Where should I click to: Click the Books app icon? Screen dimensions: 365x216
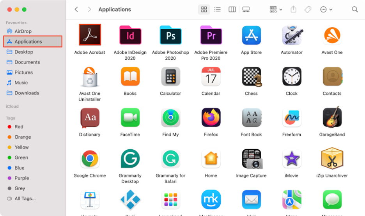tap(130, 76)
